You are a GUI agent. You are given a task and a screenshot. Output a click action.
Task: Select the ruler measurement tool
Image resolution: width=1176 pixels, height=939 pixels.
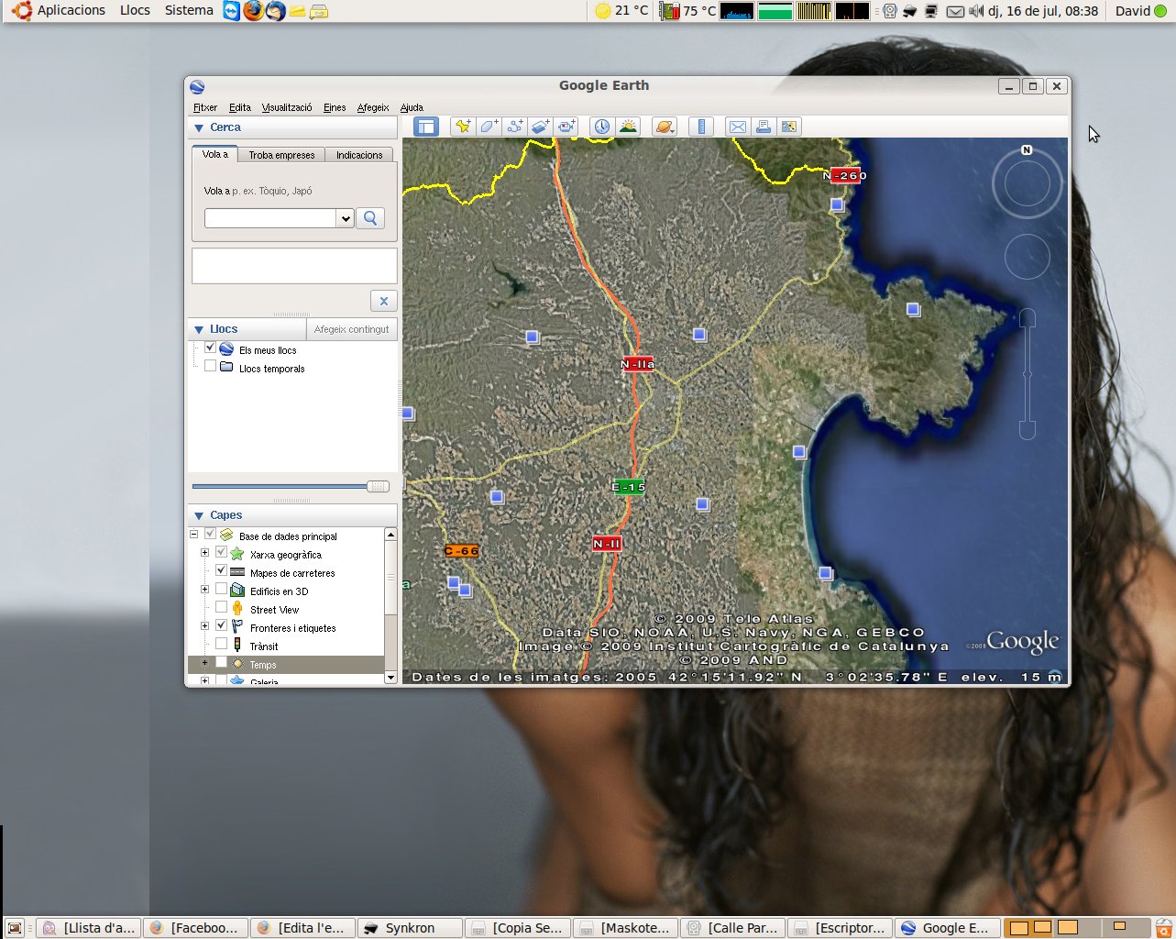tap(701, 127)
